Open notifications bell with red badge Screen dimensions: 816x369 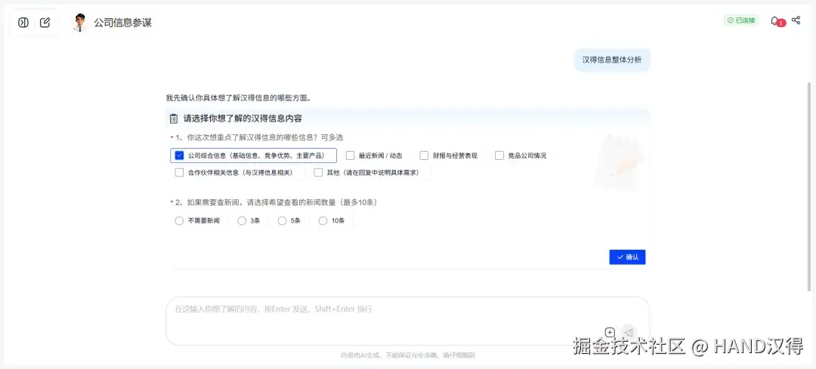point(777,21)
